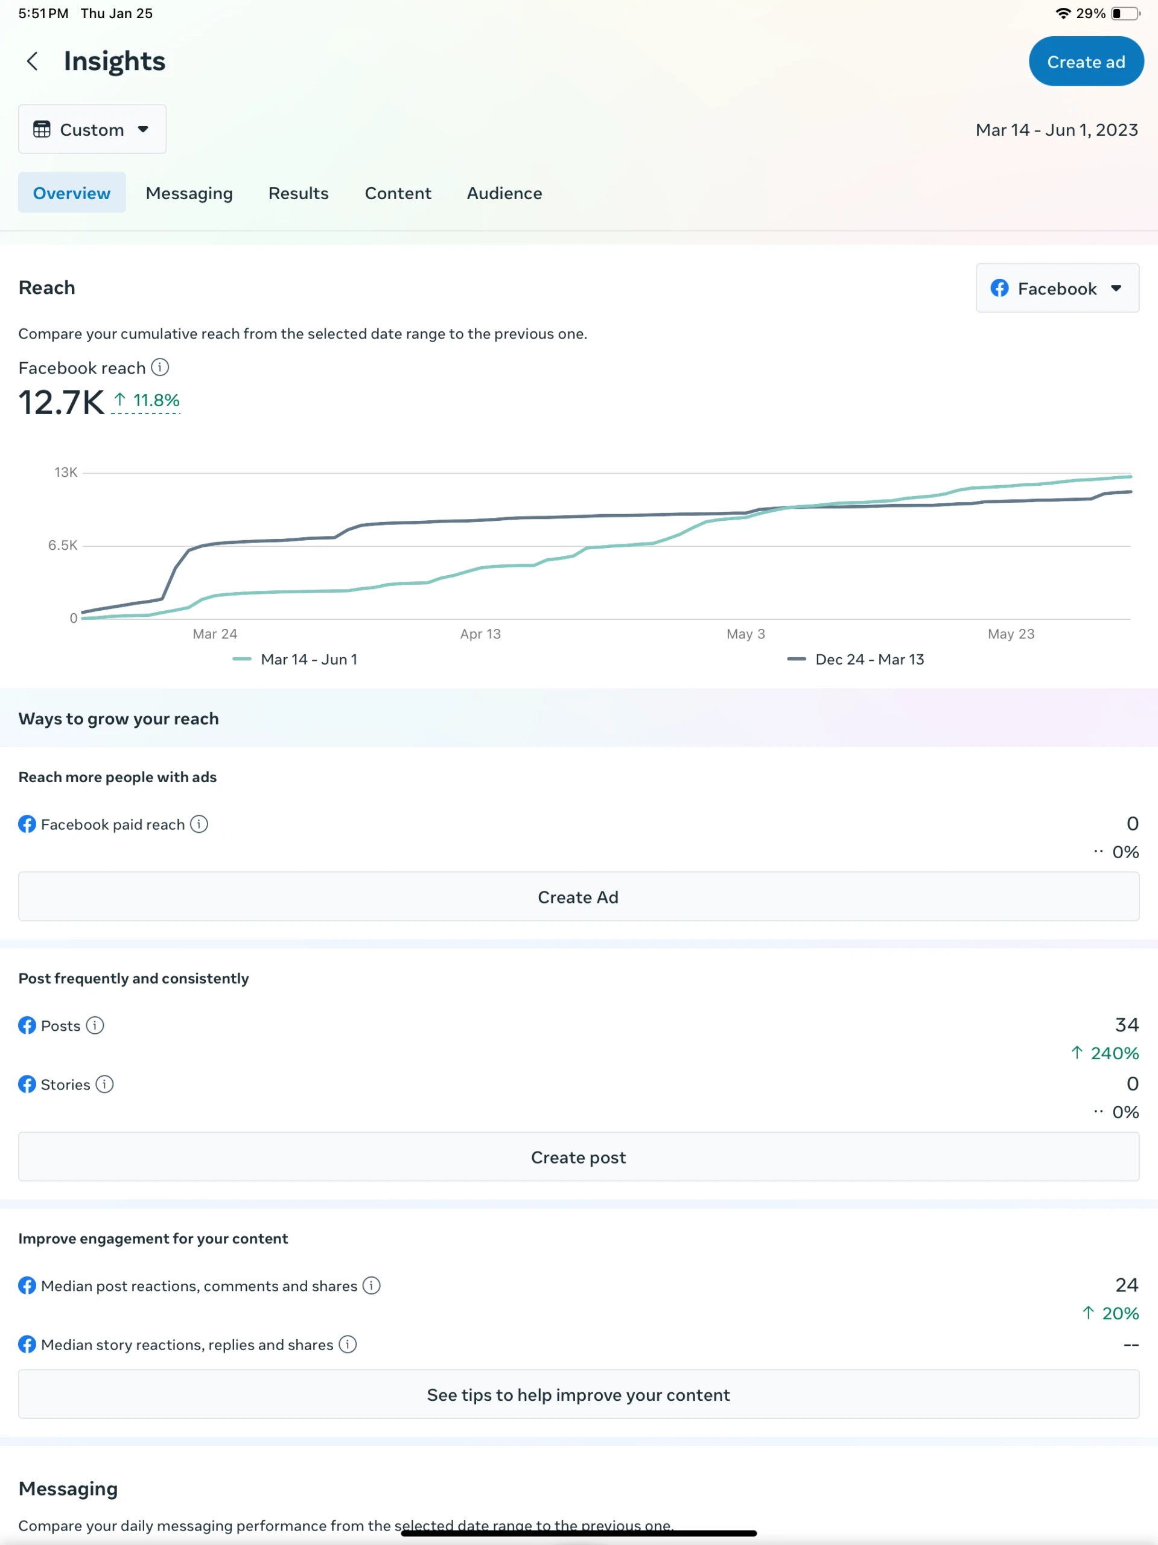Tap the calendar icon in Custom selector

coord(42,129)
